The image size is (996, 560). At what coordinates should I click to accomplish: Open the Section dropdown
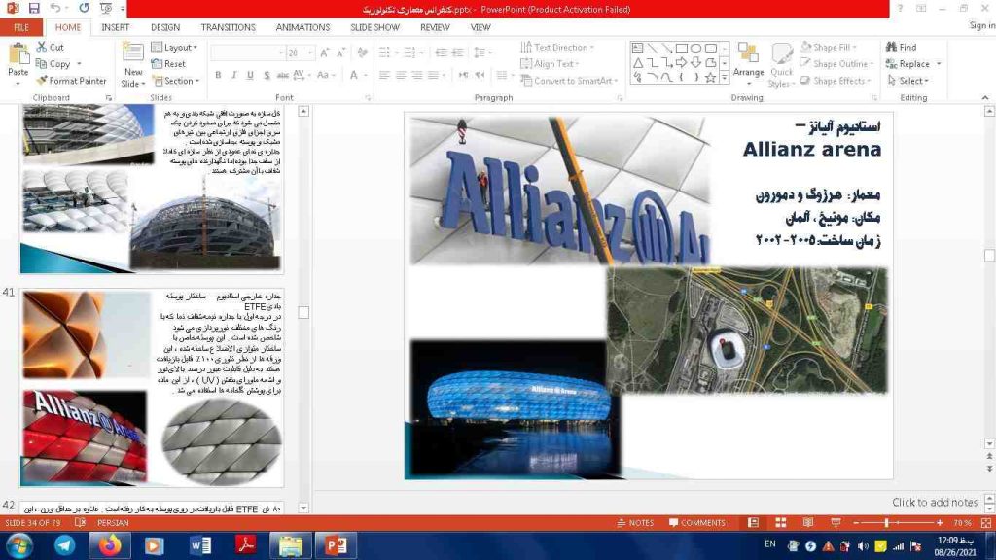coord(175,81)
